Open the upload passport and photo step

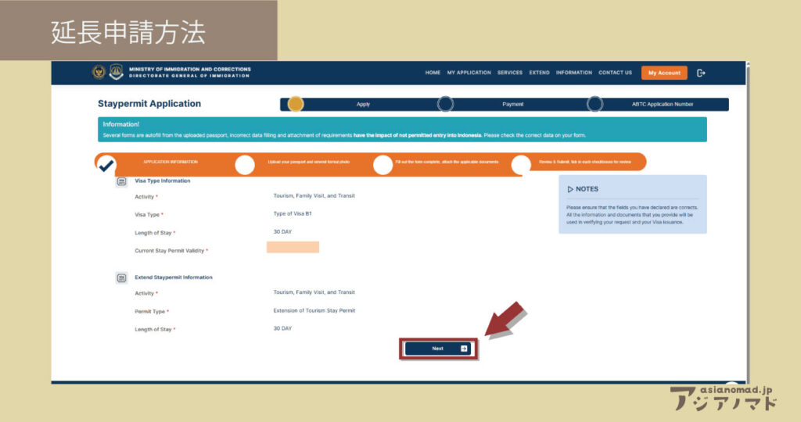pyautogui.click(x=245, y=164)
